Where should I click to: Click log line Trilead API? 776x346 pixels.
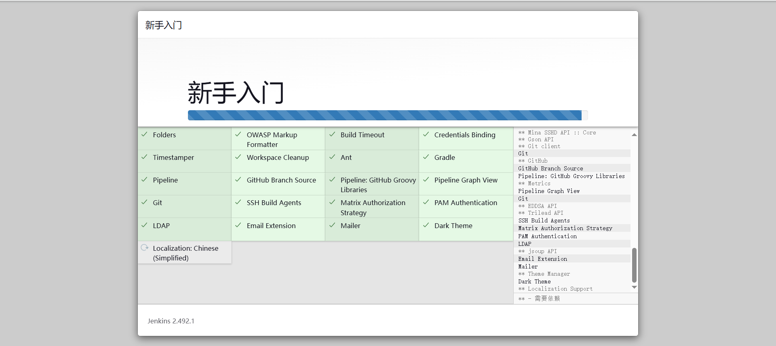tap(541, 213)
